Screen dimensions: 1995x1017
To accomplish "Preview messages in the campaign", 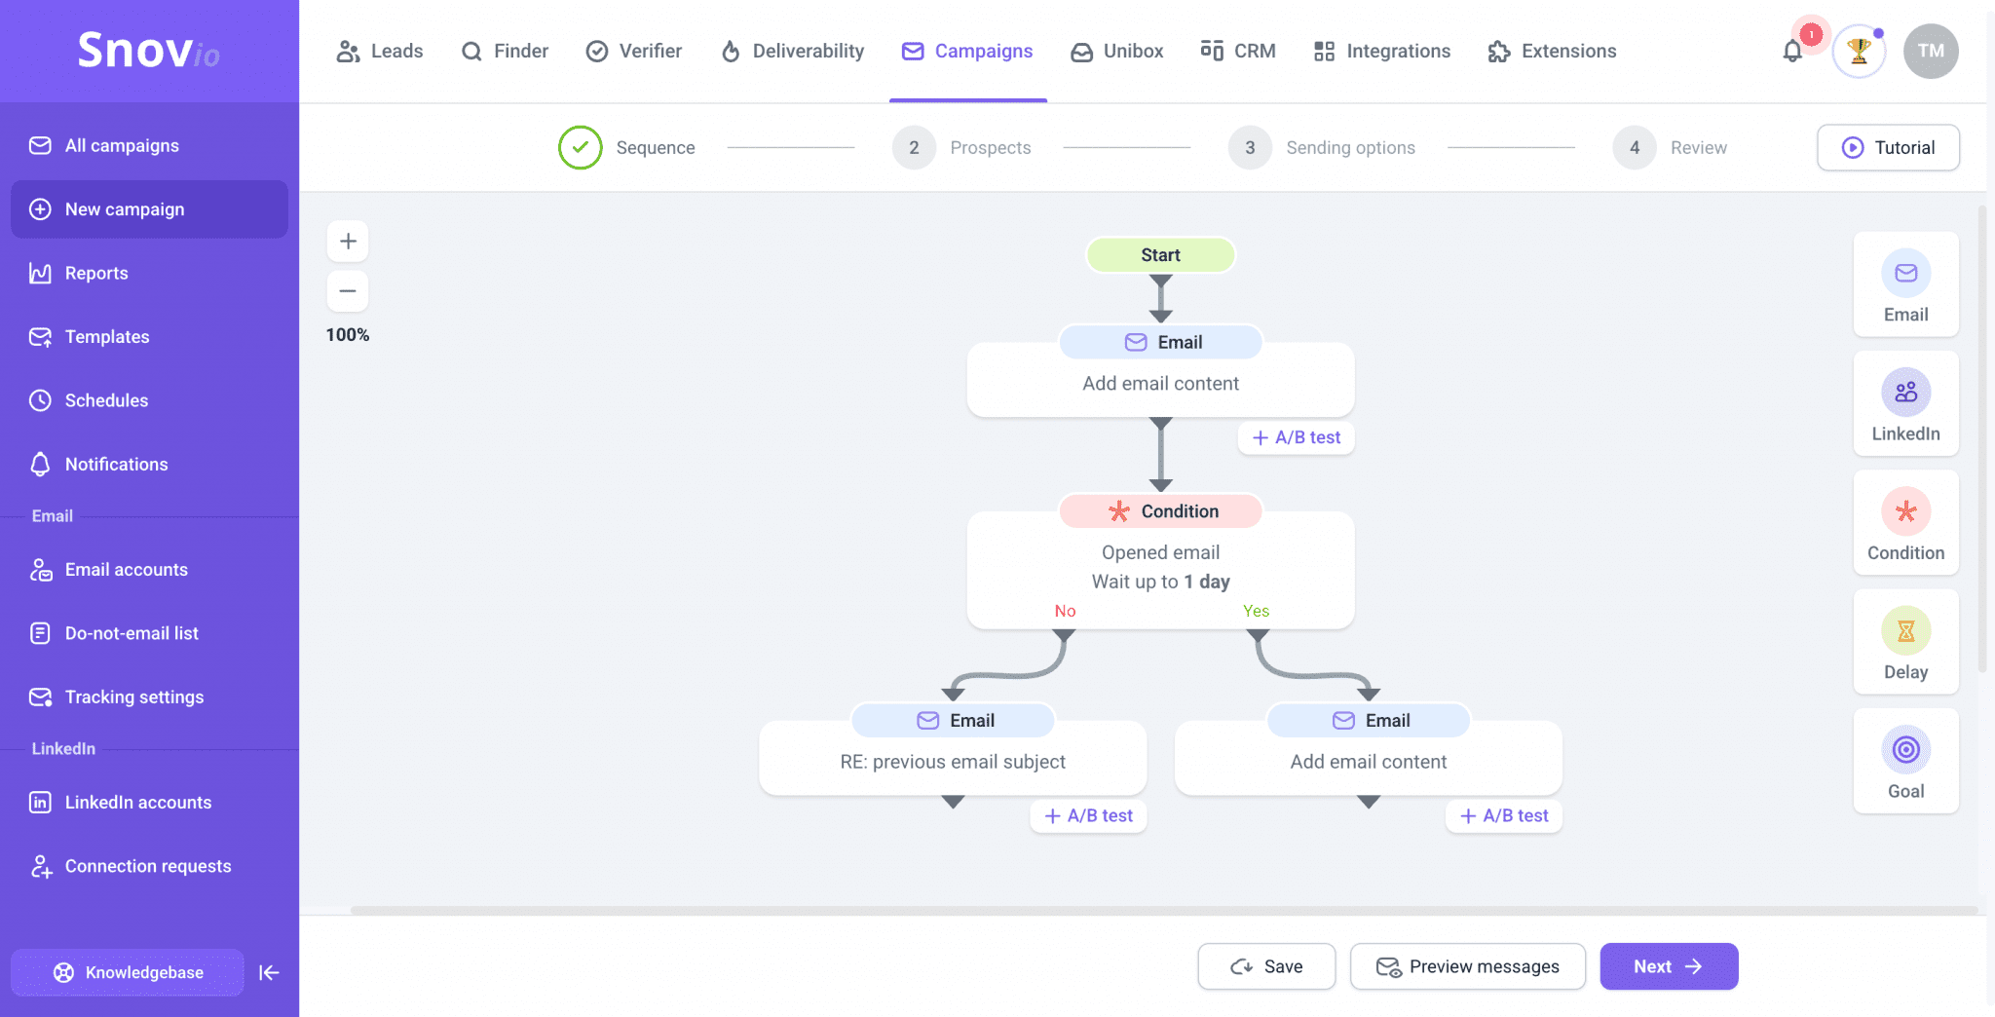I will click(x=1467, y=966).
